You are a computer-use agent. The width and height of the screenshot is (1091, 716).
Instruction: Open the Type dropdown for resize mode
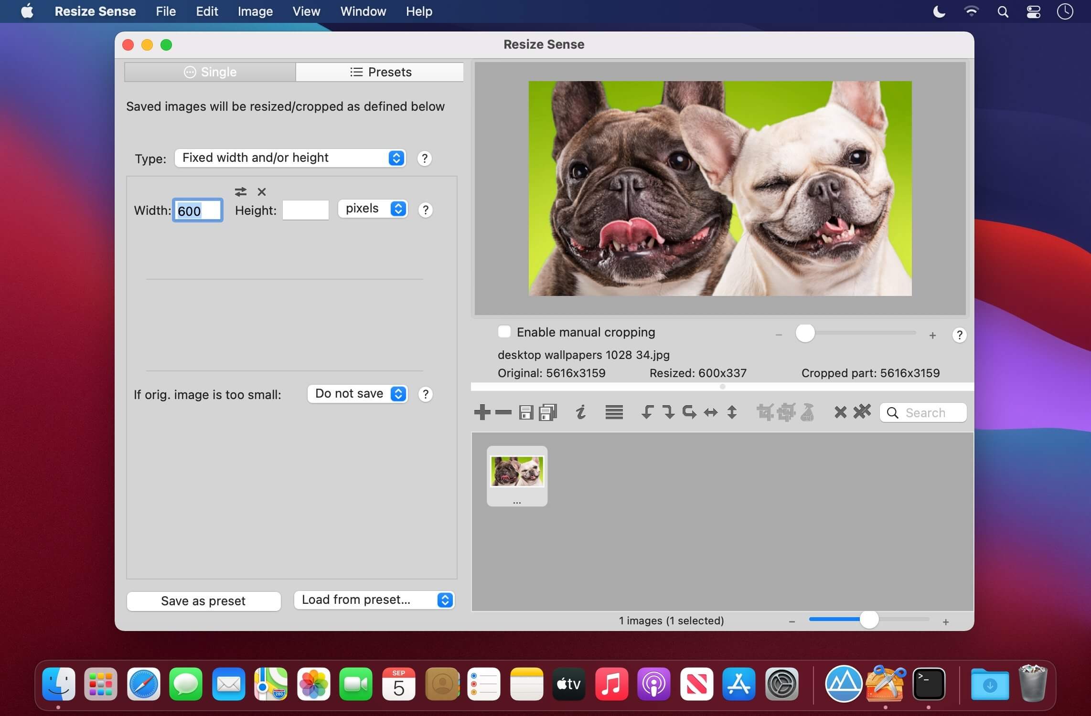[x=290, y=158]
